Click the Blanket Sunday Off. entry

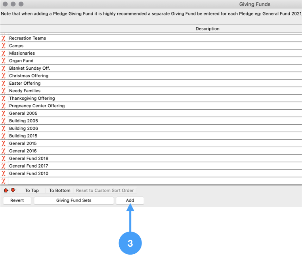(29, 68)
